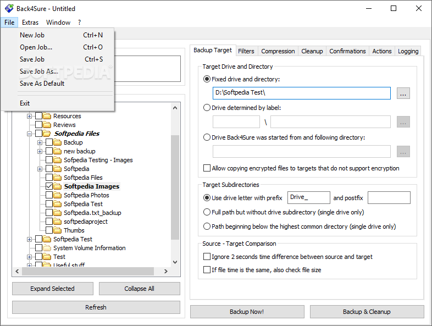Click tree horizontal scrollbar right arrow
The width and height of the screenshot is (432, 326).
(x=166, y=271)
